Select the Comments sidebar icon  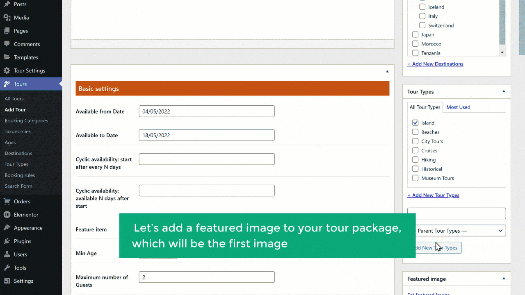(27, 44)
